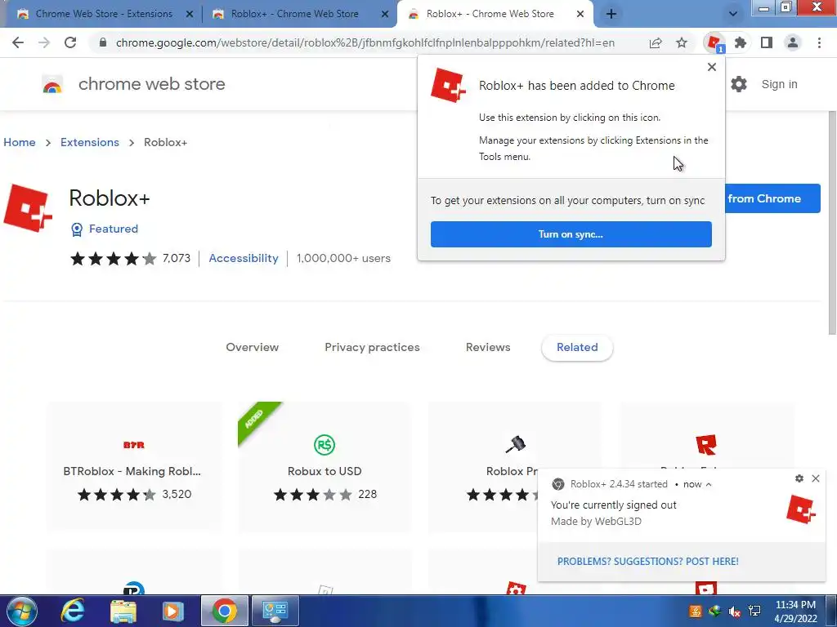Open Windows Explorer folder in taskbar
Viewport: 837px width, 627px height.
[x=123, y=611]
